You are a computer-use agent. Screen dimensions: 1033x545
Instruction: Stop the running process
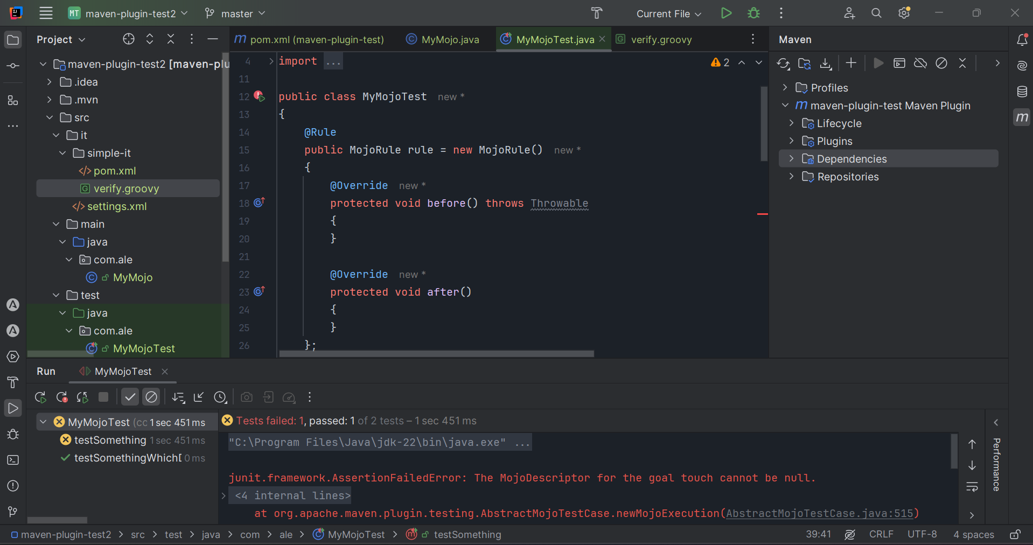click(103, 397)
